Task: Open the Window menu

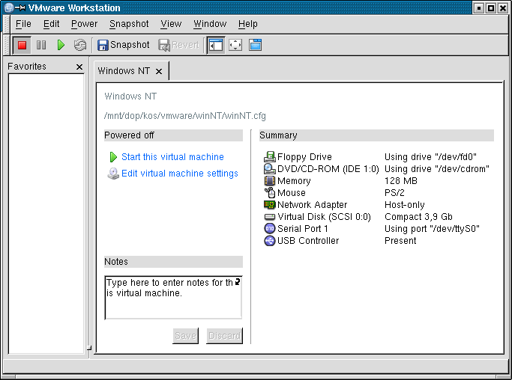Action: tap(210, 24)
